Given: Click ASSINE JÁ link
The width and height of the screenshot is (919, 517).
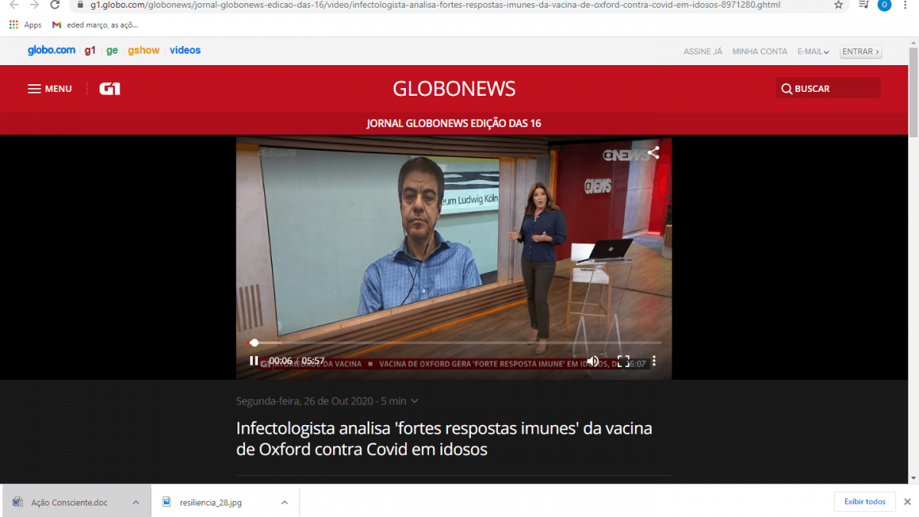Looking at the screenshot, I should (703, 51).
